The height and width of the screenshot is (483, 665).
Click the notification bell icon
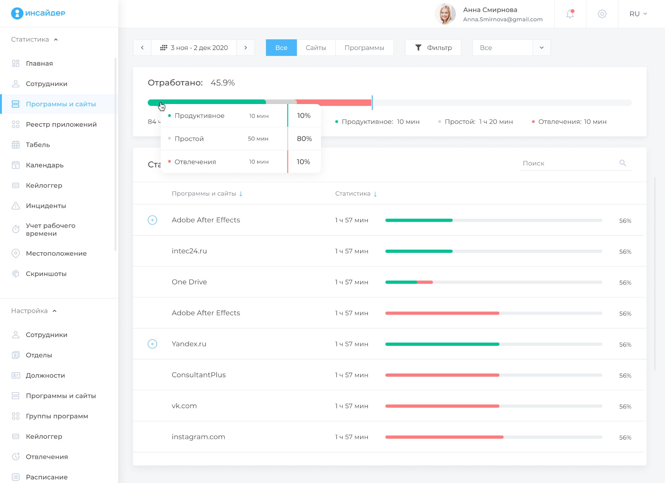point(570,14)
